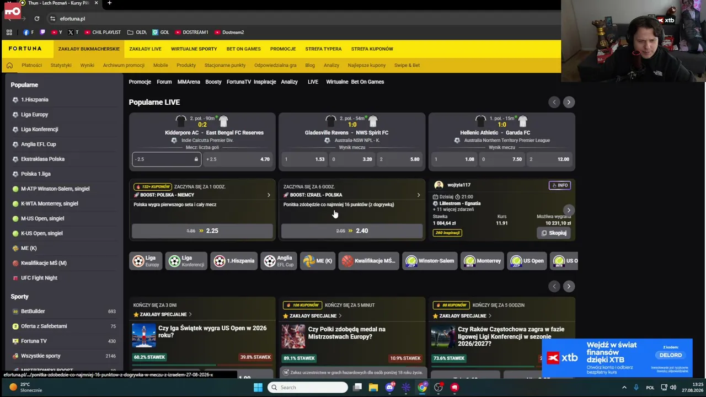Open the MMArena link

[189, 82]
